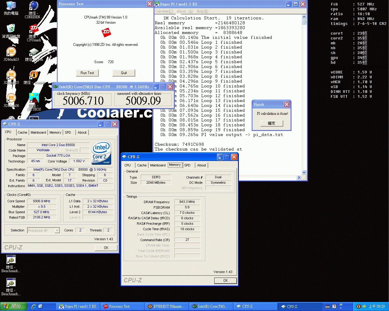Switch to Super PI taskbar button
The width and height of the screenshot is (389, 311).
pyautogui.click(x=78, y=306)
